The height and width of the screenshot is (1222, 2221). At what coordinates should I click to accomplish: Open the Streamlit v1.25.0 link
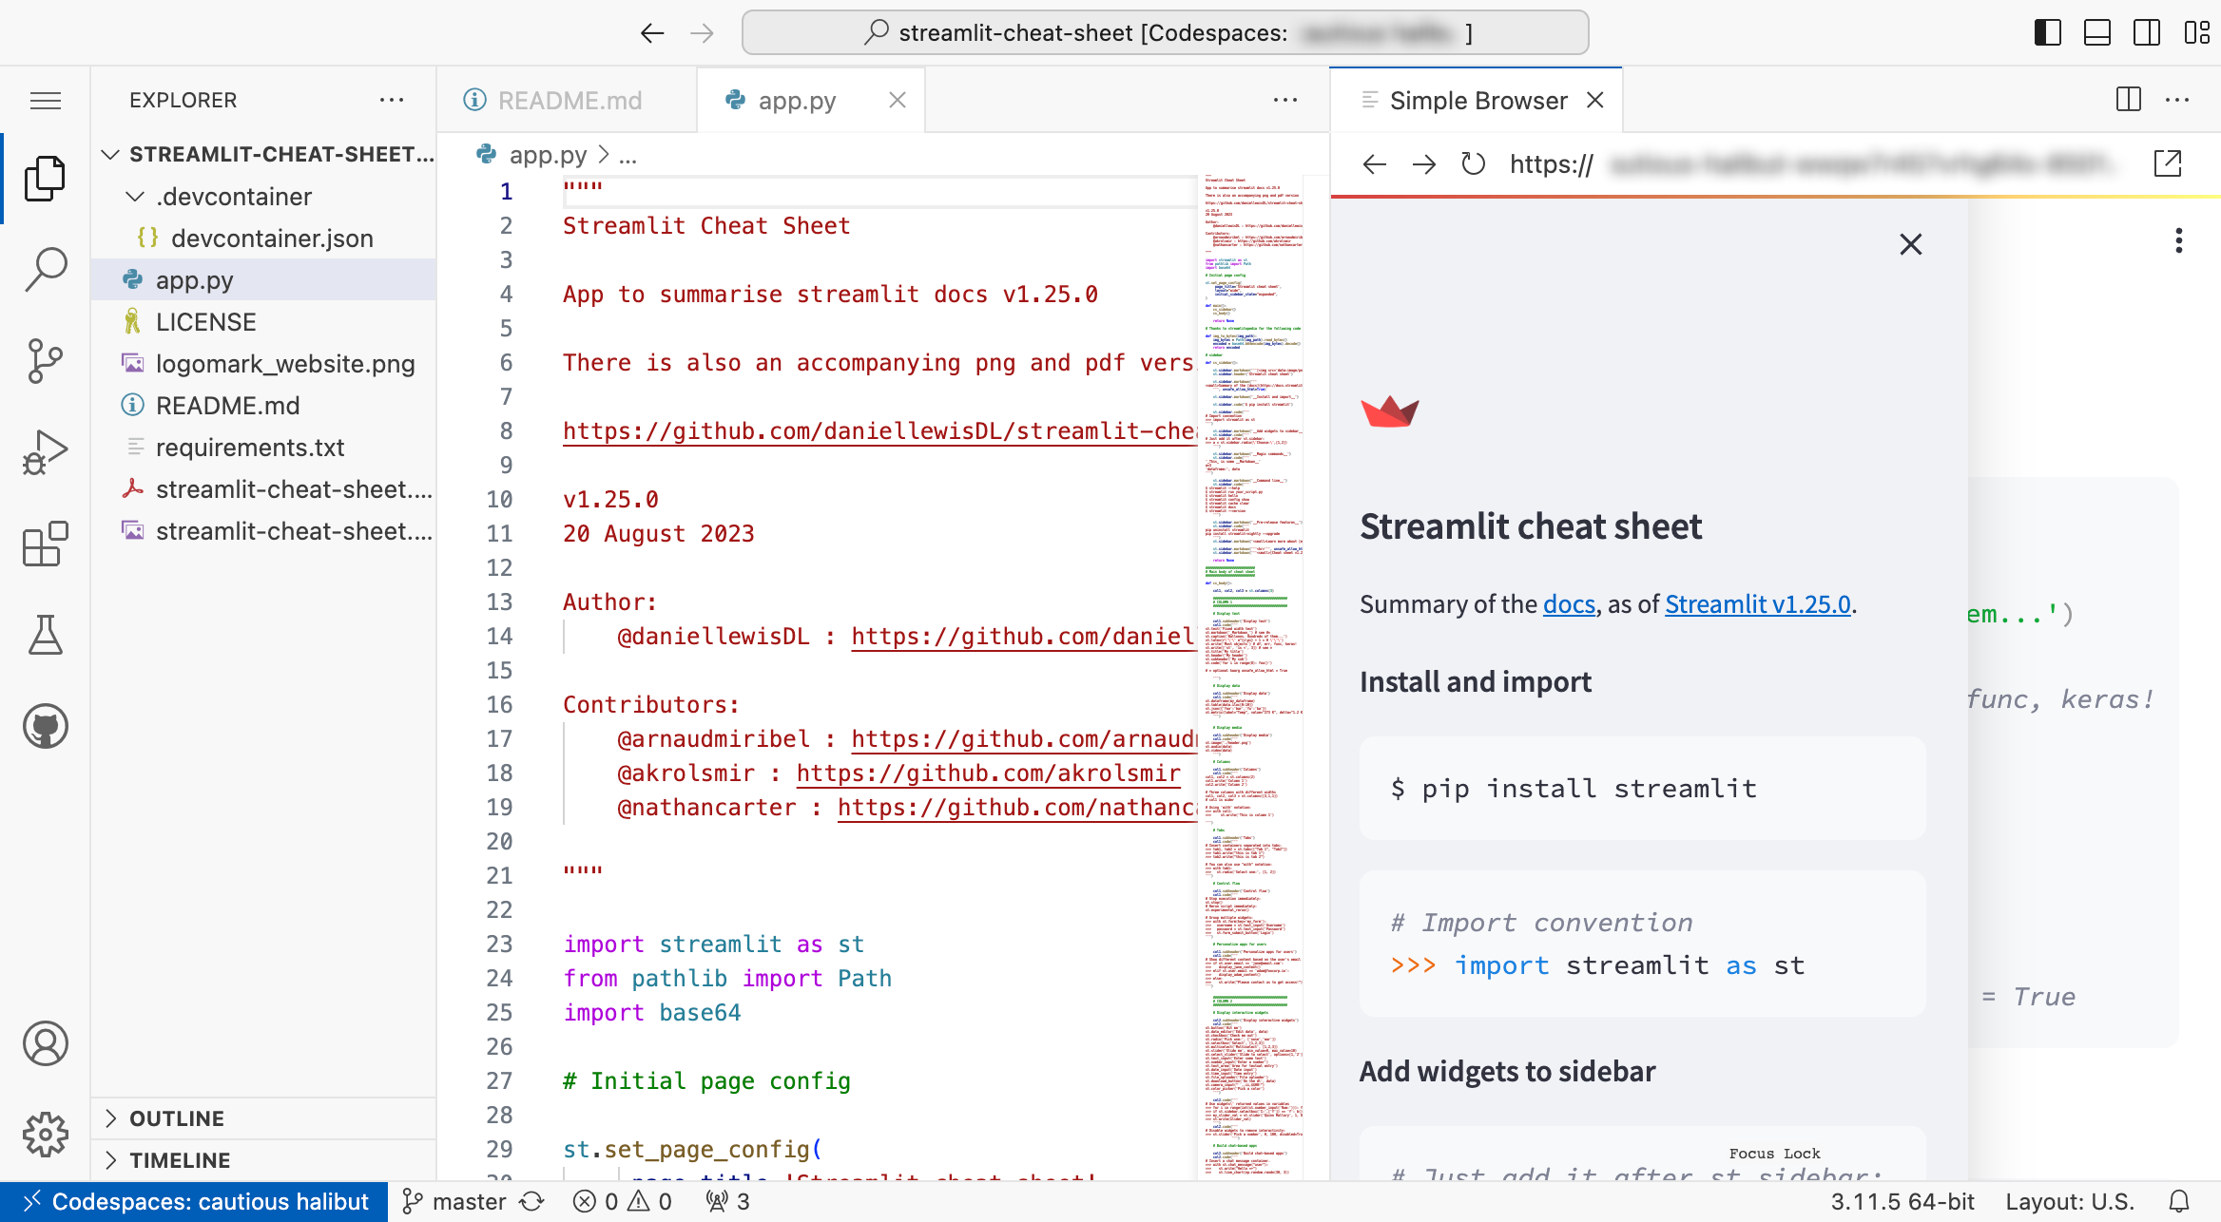(x=1758, y=604)
